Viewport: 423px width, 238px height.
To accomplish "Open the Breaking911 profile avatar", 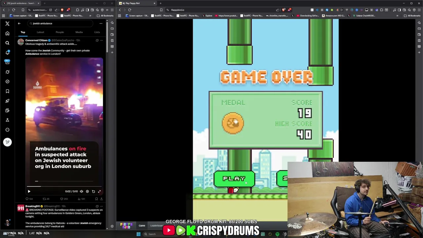I will point(21,208).
